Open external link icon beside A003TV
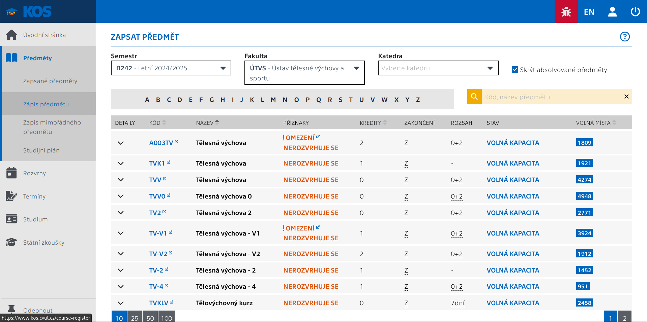This screenshot has width=647, height=322. pyautogui.click(x=176, y=142)
